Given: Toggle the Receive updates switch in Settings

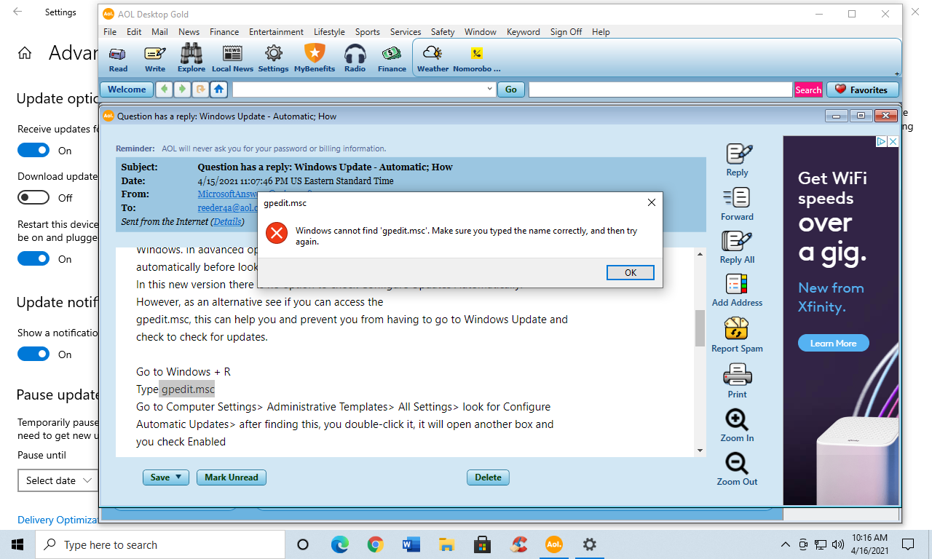Looking at the screenshot, I should (33, 151).
